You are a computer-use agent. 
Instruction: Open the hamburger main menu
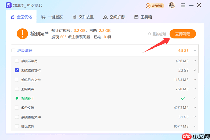coord(183,5)
